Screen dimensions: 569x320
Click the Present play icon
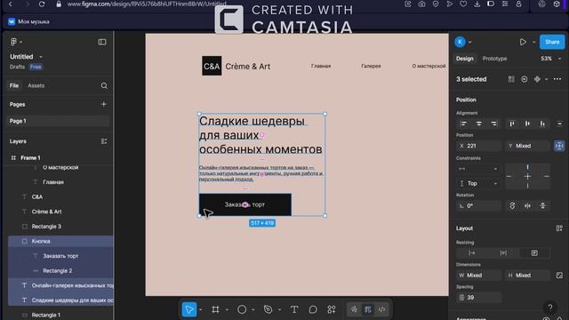[x=523, y=42]
